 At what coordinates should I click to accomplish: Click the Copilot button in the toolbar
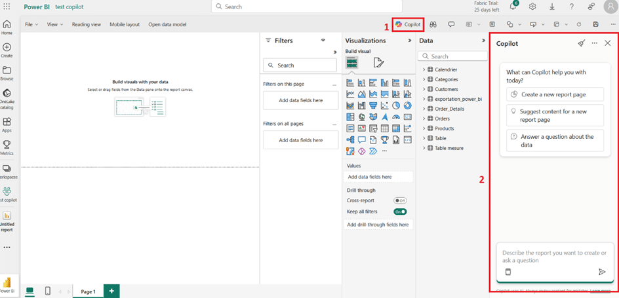tap(408, 24)
